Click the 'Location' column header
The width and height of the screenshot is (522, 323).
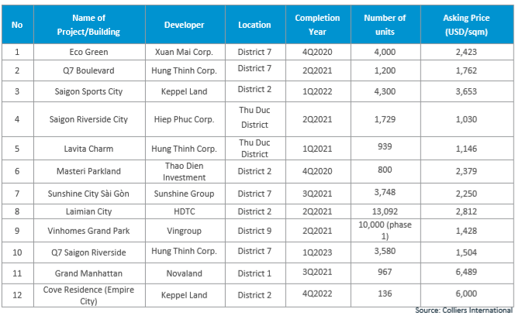coord(255,25)
